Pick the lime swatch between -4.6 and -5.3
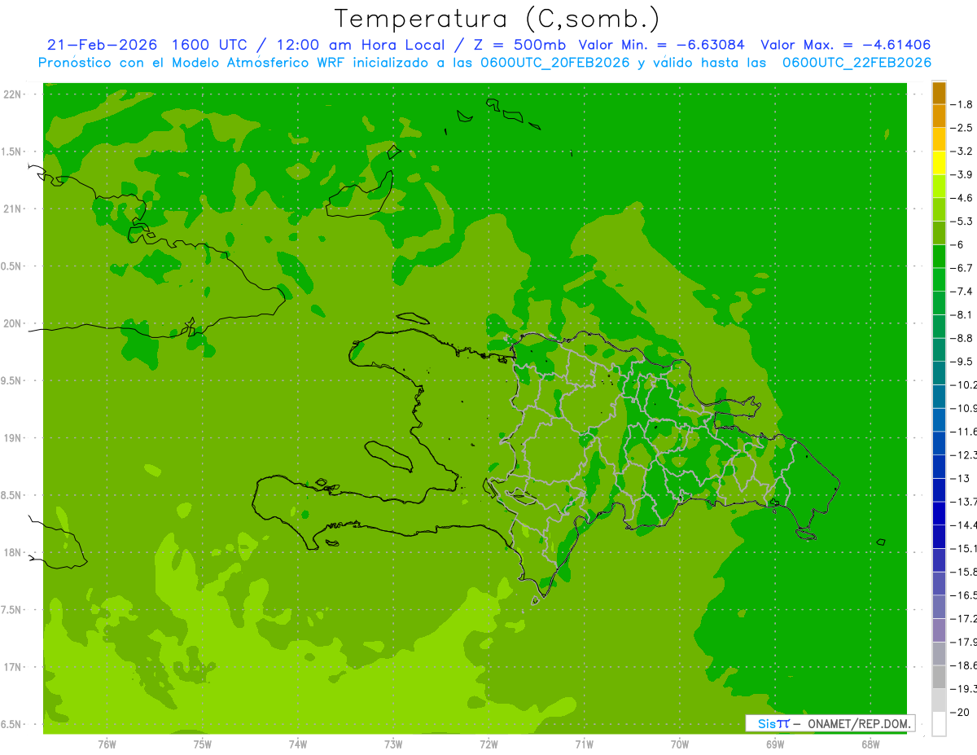 pos(939,210)
